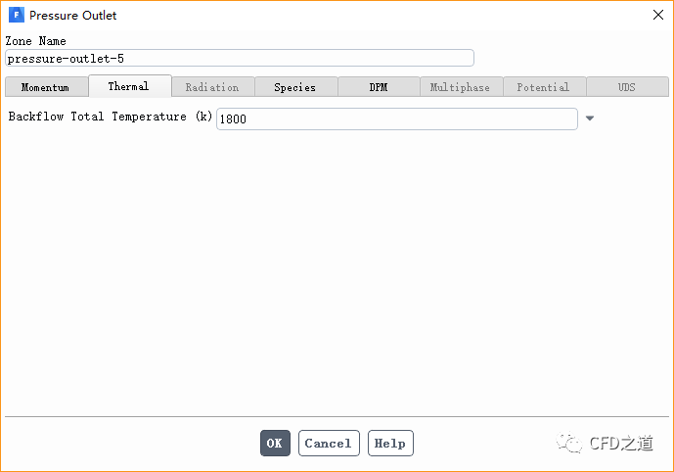Image resolution: width=674 pixels, height=472 pixels.
Task: Click the Cancel button
Action: pyautogui.click(x=329, y=444)
